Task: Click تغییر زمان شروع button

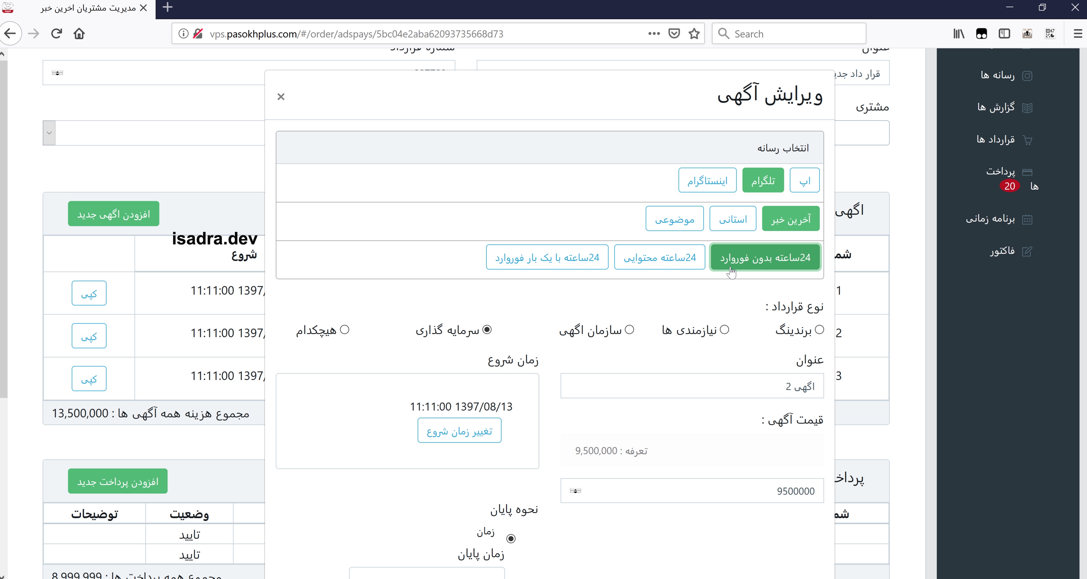Action: point(459,431)
